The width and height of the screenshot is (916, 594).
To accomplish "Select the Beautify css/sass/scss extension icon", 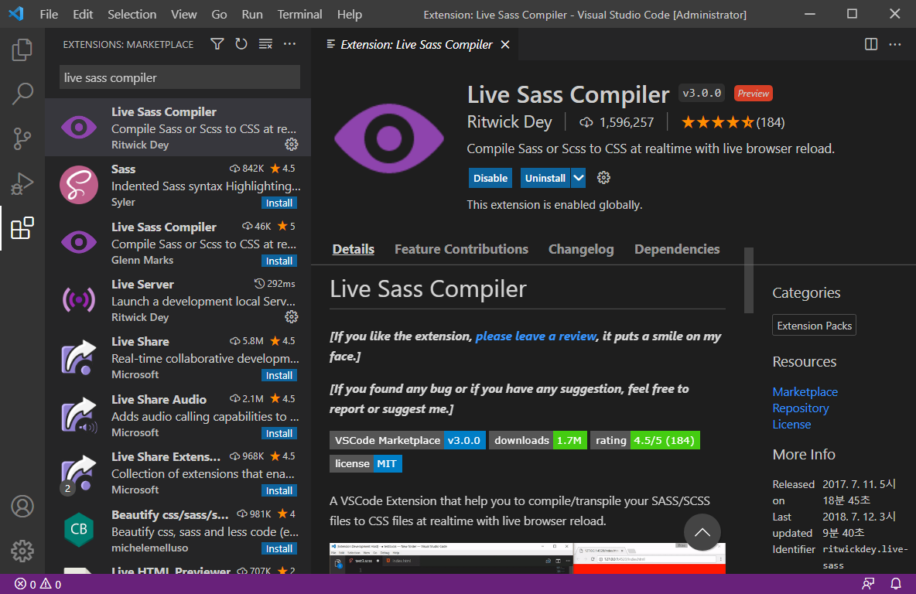I will pos(79,529).
